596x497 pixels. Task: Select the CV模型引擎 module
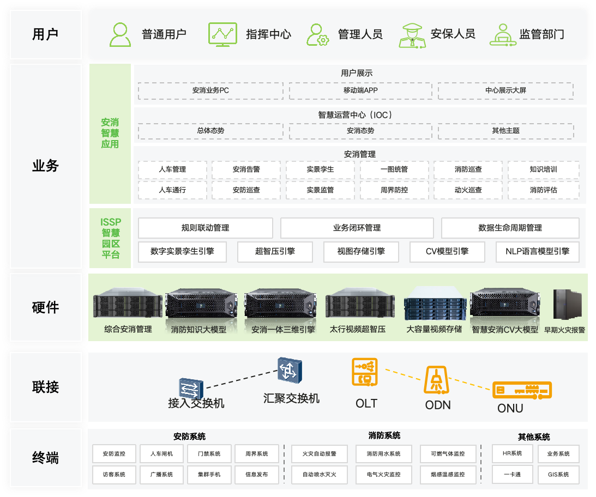[447, 252]
